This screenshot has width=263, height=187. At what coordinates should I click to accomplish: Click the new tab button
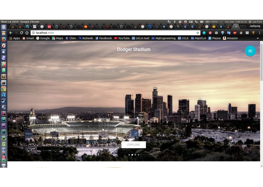click(x=243, y=26)
